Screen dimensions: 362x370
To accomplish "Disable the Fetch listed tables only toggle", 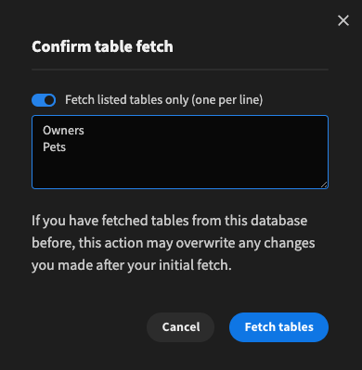I will tap(44, 100).
